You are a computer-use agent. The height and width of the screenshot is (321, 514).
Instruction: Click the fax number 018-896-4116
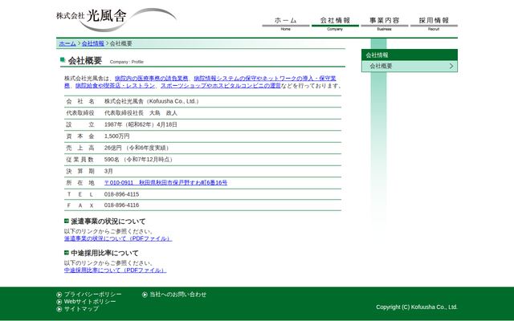(121, 205)
